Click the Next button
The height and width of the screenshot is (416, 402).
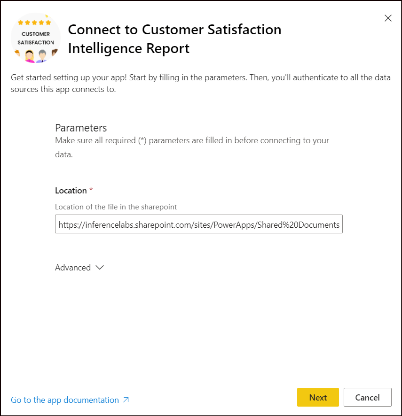[x=318, y=397]
